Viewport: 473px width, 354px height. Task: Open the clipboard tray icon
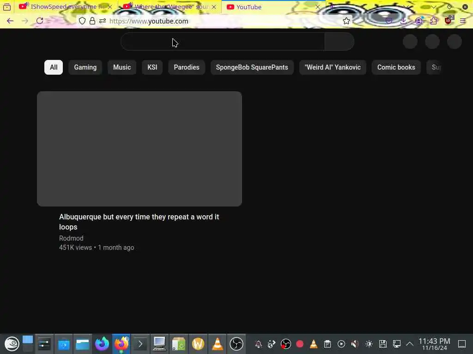[x=327, y=344]
